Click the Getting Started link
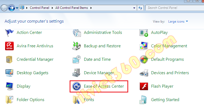 coord(165,99)
